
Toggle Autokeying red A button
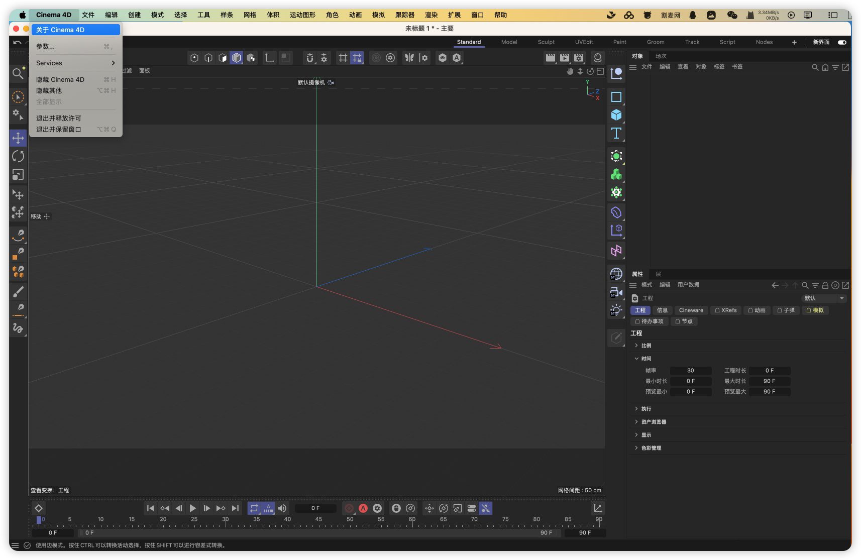(x=363, y=508)
